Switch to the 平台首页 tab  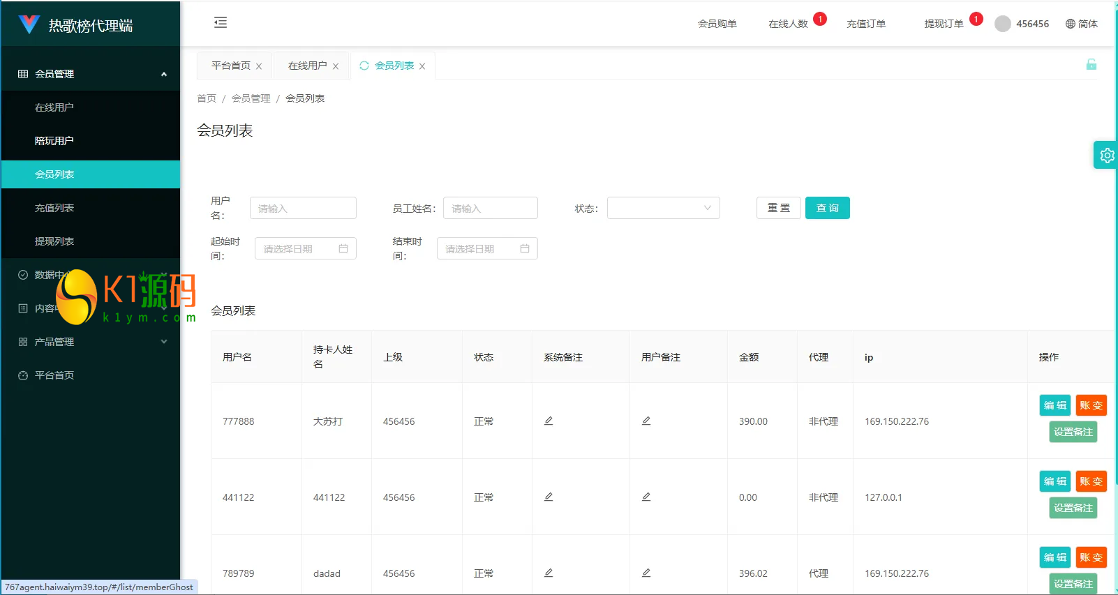[231, 66]
